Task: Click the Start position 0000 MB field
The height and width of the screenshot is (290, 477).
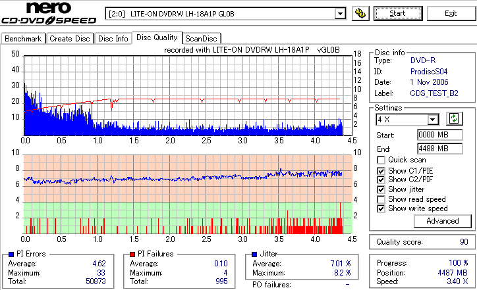Action: tap(440, 135)
